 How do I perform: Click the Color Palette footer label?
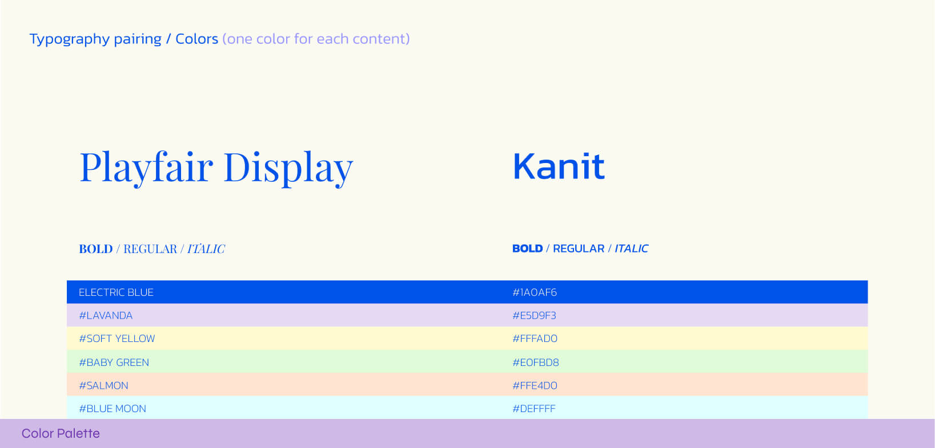click(x=61, y=434)
